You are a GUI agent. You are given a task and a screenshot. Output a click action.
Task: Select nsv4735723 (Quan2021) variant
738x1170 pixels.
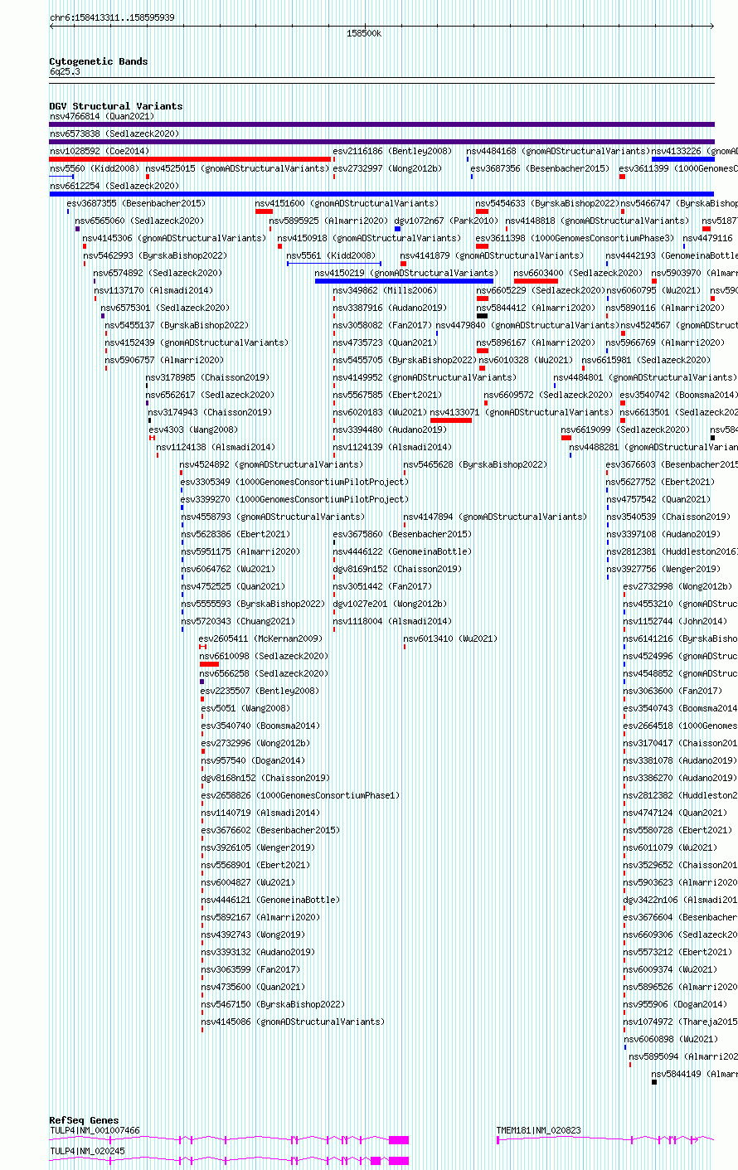pos(385,342)
